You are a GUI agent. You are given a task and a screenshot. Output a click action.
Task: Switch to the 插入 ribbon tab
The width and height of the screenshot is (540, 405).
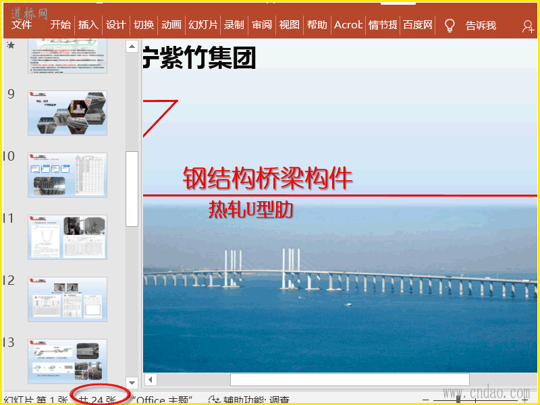point(88,25)
